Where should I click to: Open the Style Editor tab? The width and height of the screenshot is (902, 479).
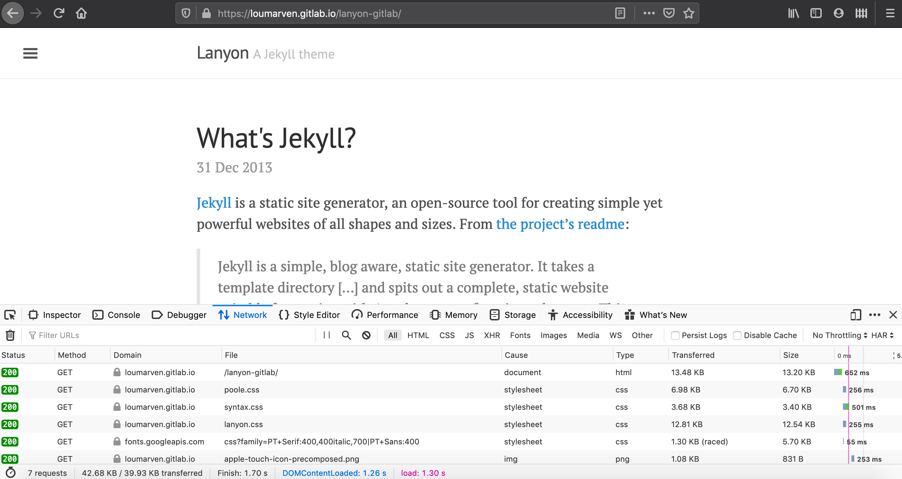(x=309, y=315)
